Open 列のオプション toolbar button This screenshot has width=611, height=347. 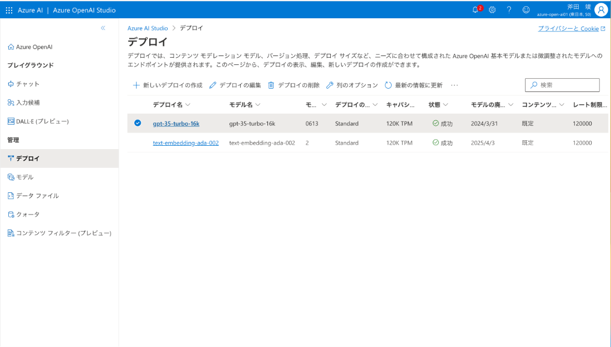[x=352, y=85]
